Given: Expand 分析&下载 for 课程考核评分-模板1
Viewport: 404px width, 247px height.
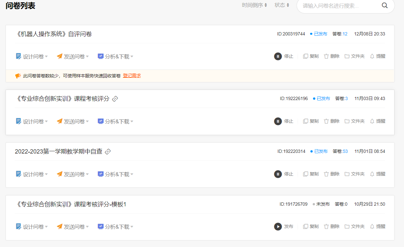Looking at the screenshot, I should coord(115,227).
